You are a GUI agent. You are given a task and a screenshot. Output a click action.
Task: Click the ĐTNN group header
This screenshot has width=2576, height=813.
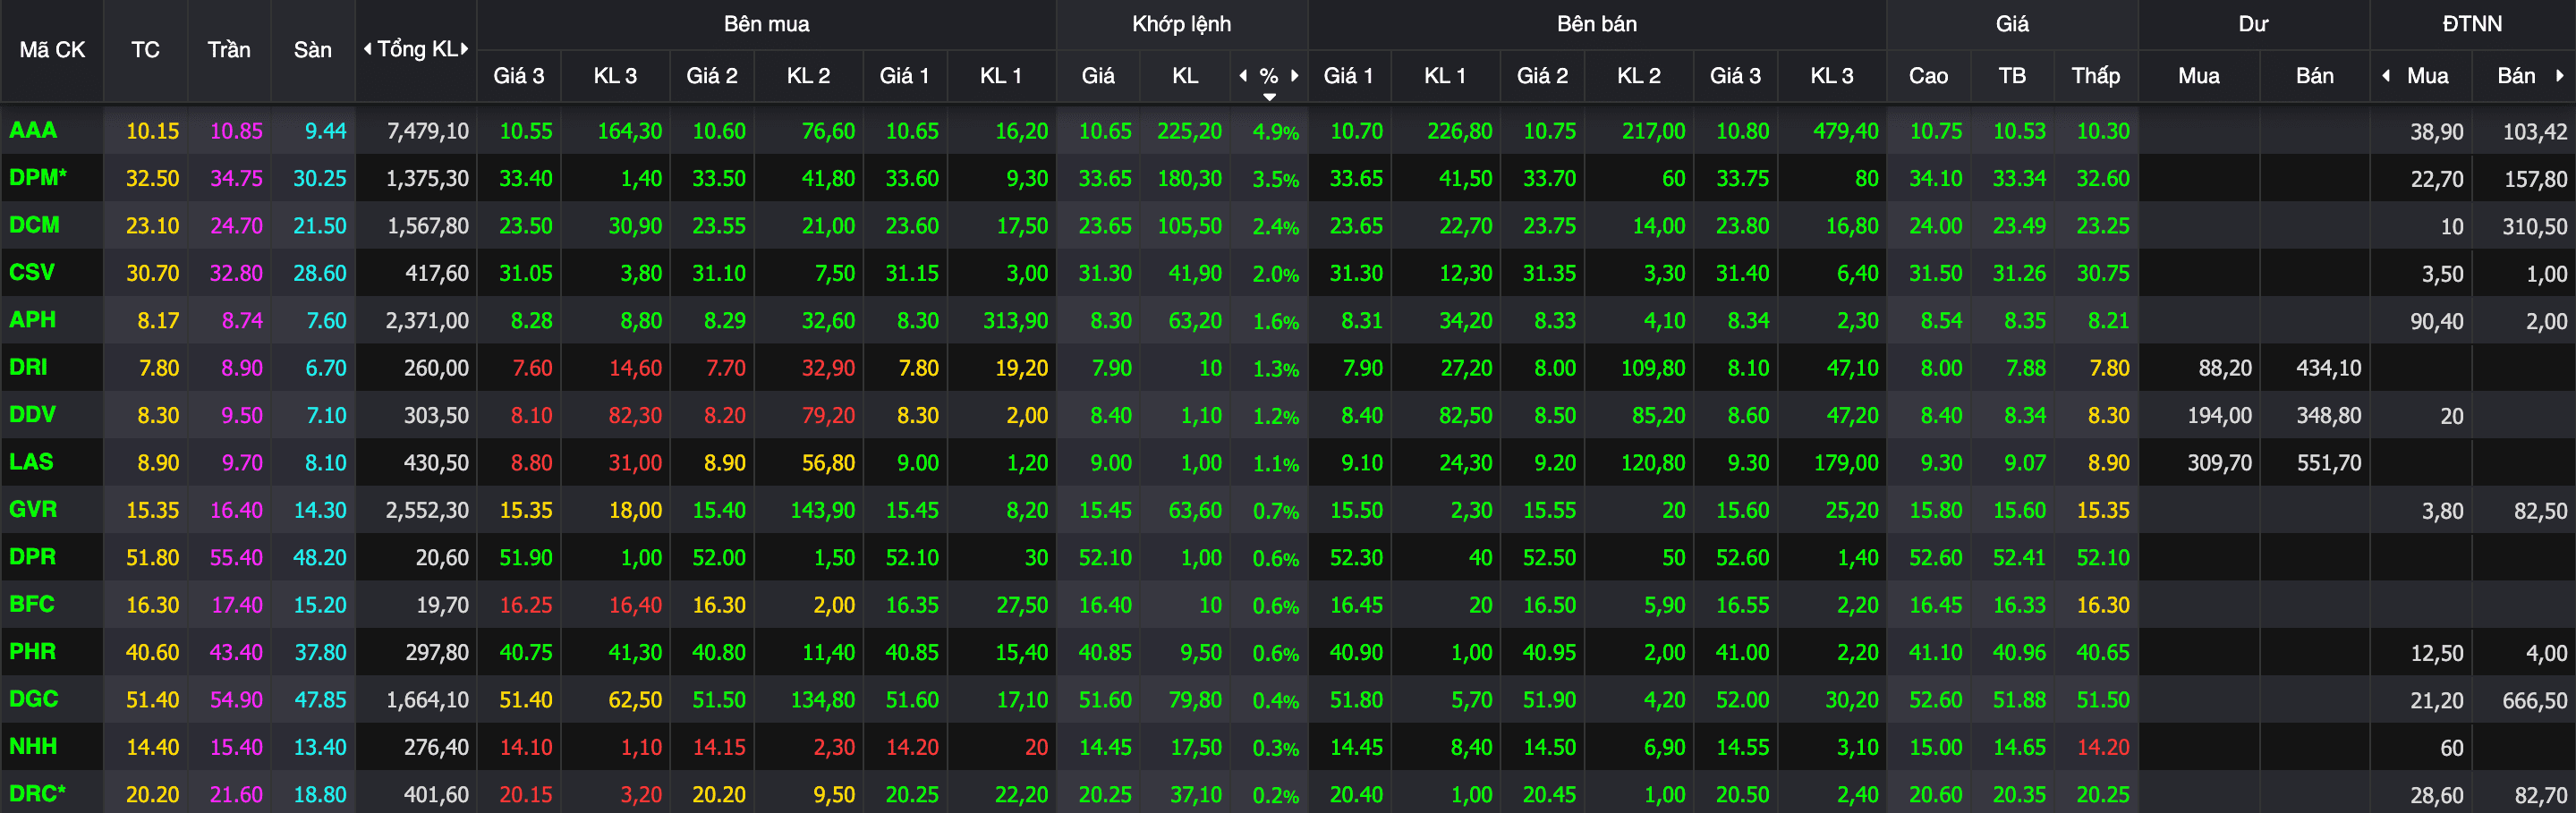click(x=2472, y=24)
